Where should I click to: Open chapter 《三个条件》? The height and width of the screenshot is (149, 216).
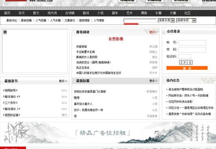click(10, 103)
